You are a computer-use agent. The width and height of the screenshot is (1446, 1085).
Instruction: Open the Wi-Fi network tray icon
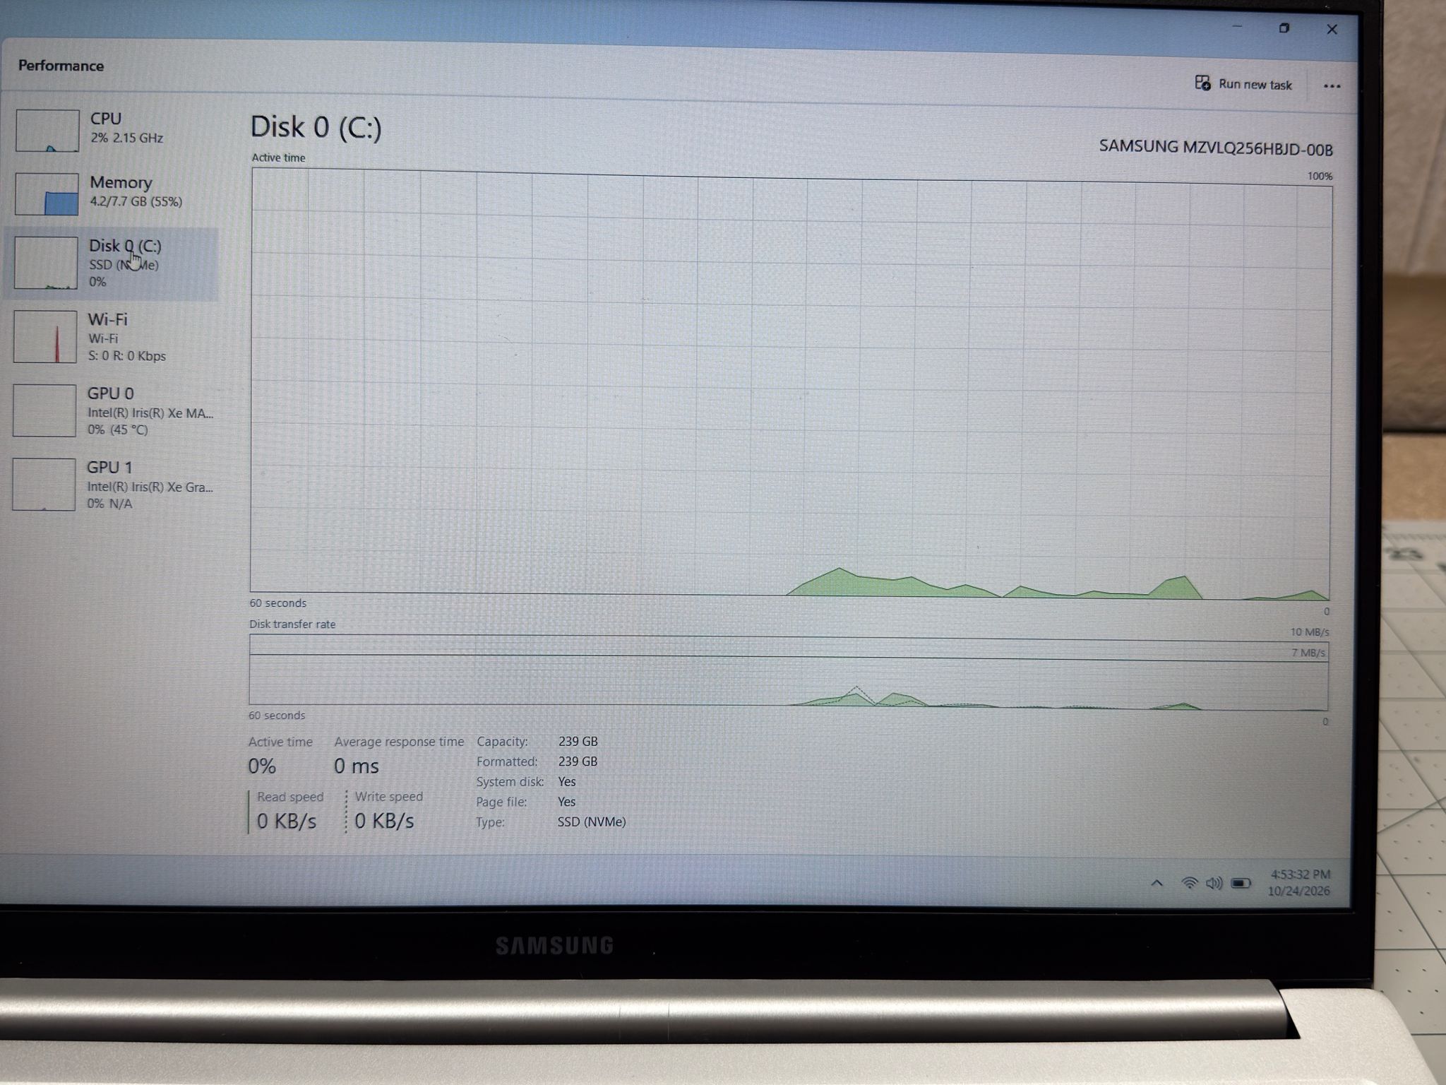[1190, 883]
